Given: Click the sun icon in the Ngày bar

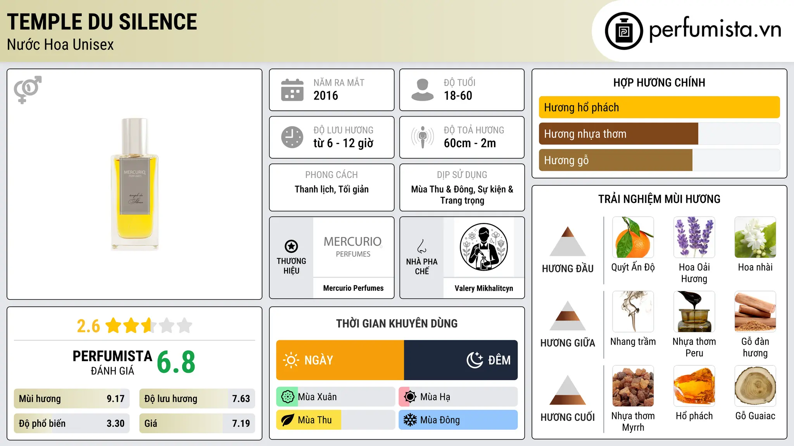Looking at the screenshot, I should pyautogui.click(x=291, y=360).
